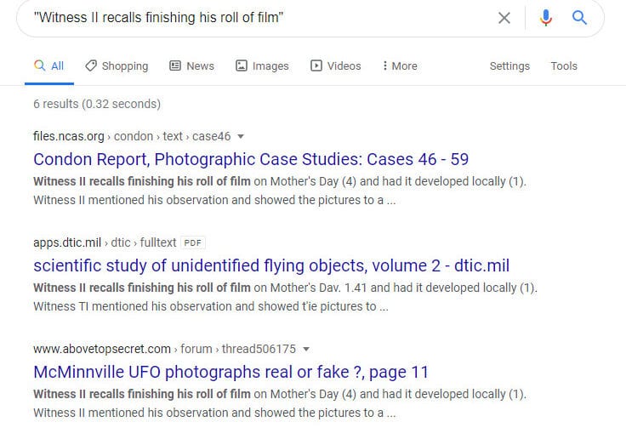626x439 pixels.
Task: Click the Images tab picture icon
Action: tap(242, 66)
